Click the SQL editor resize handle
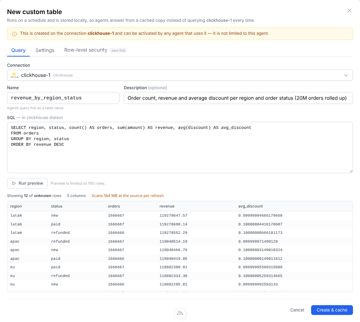This screenshot has width=360, height=322. point(351,171)
